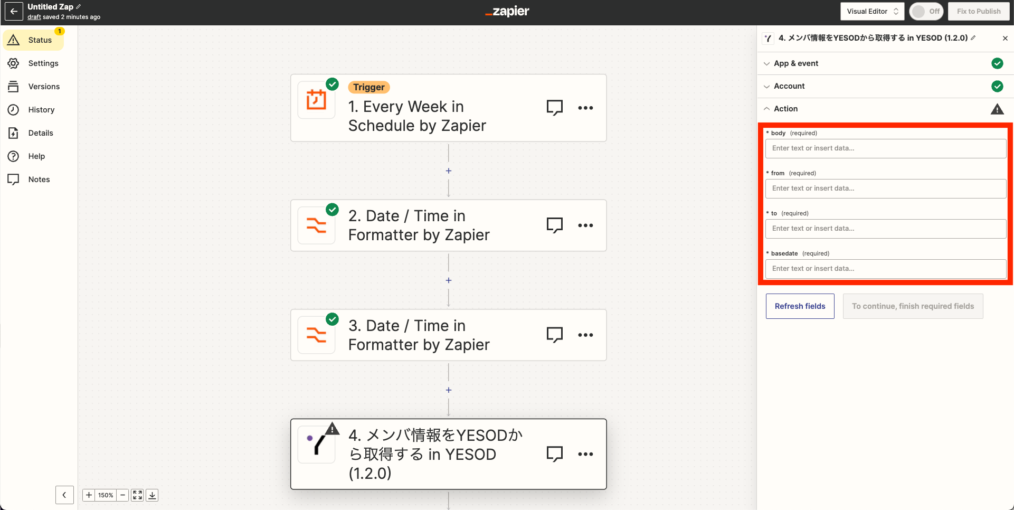Click the body input field
Viewport: 1014px width, 510px height.
[886, 148]
